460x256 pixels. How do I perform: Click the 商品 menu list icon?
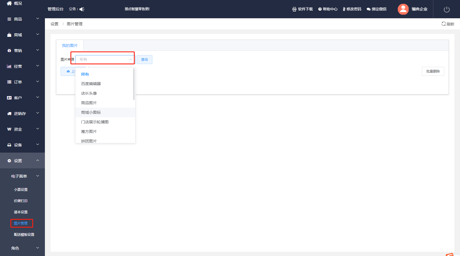point(9,19)
